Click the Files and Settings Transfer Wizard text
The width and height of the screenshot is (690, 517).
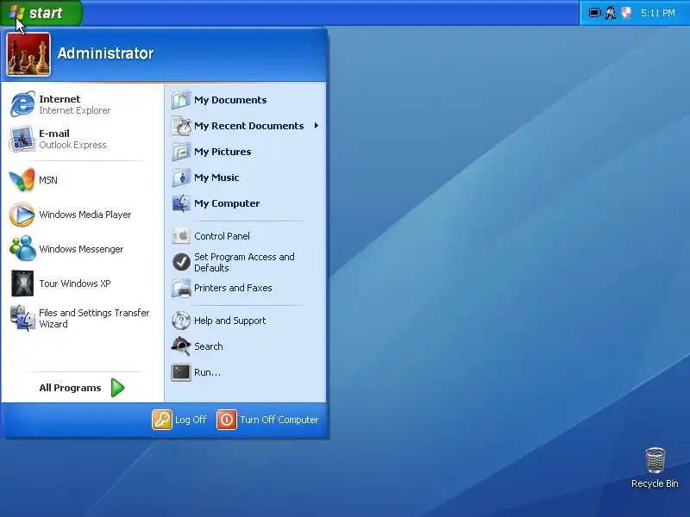click(94, 318)
